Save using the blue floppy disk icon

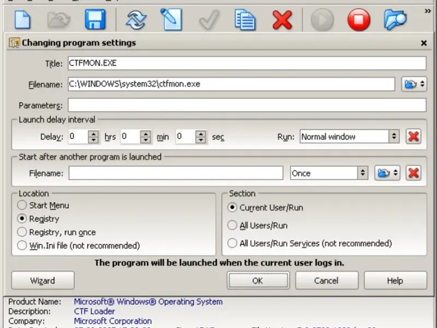coord(95,20)
